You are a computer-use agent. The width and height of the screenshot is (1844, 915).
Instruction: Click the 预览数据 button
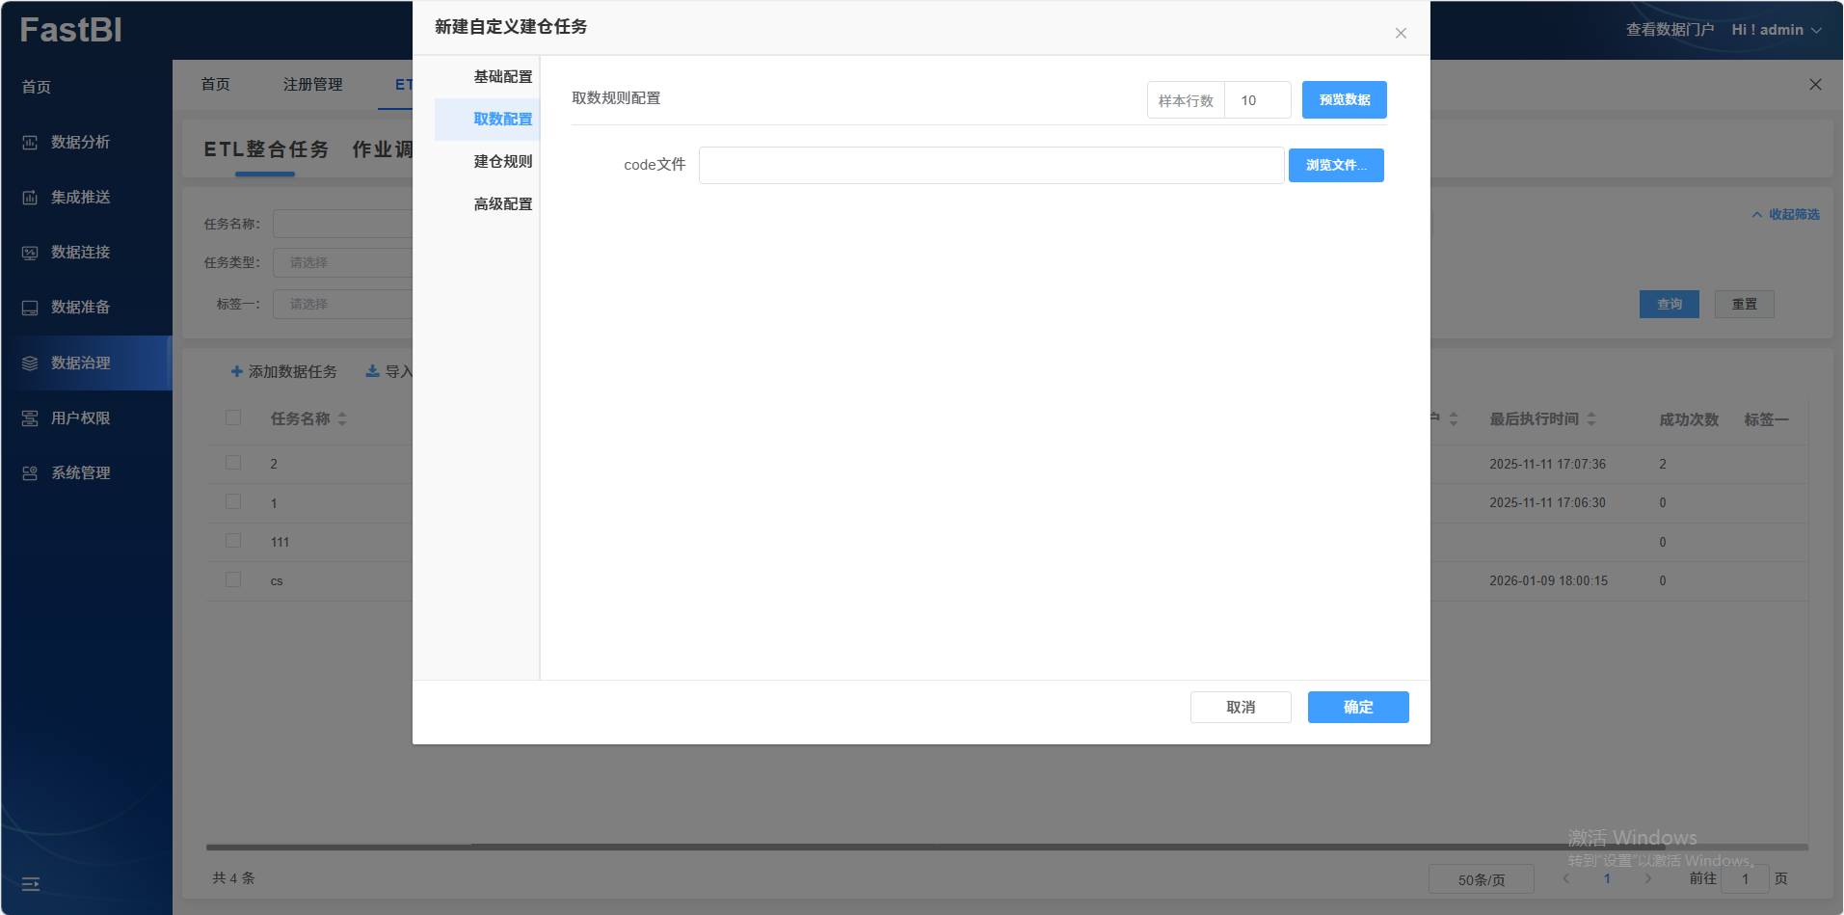click(1344, 100)
